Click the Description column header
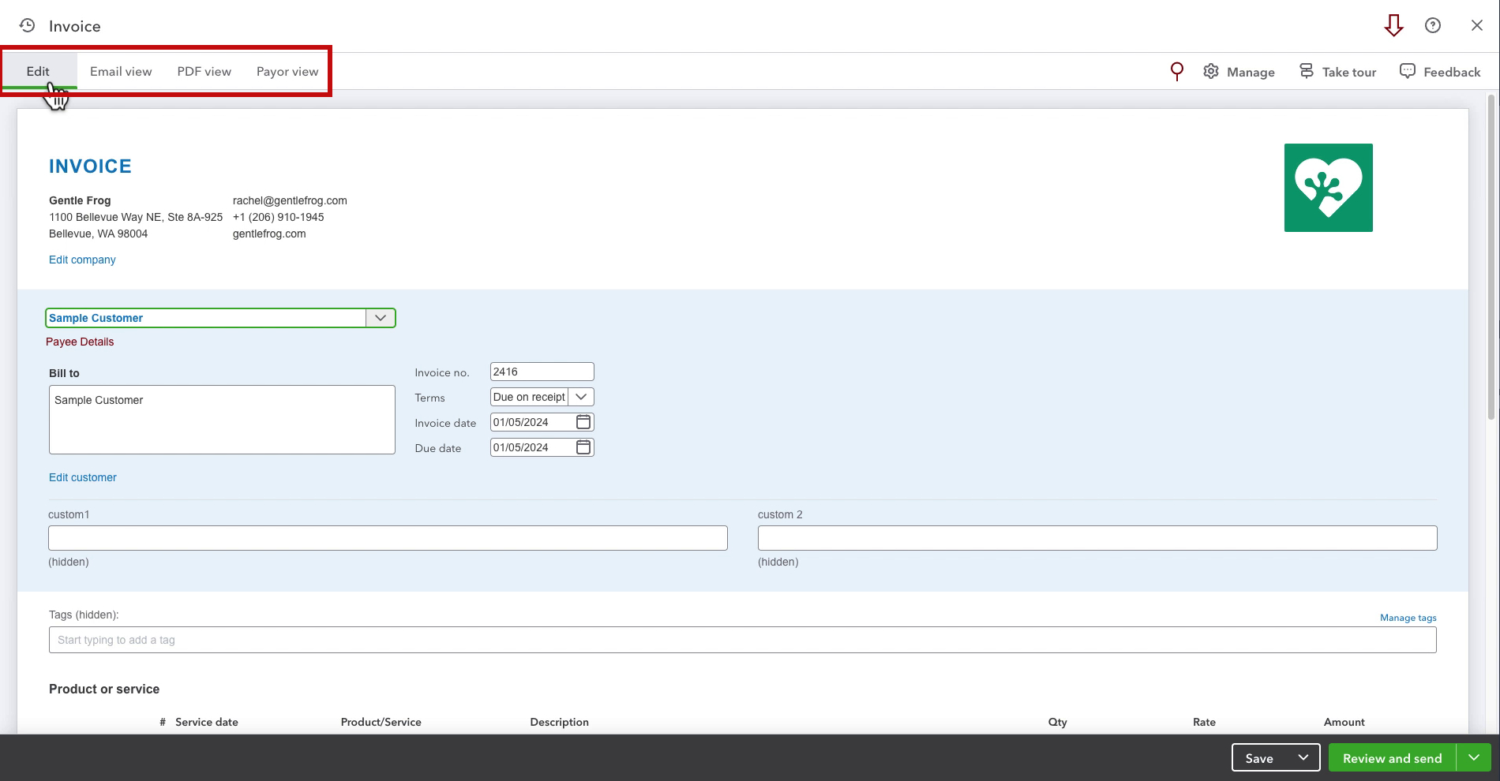Viewport: 1500px width, 781px height. 560,722
